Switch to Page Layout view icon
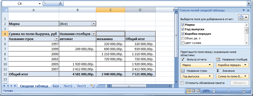 193,91
